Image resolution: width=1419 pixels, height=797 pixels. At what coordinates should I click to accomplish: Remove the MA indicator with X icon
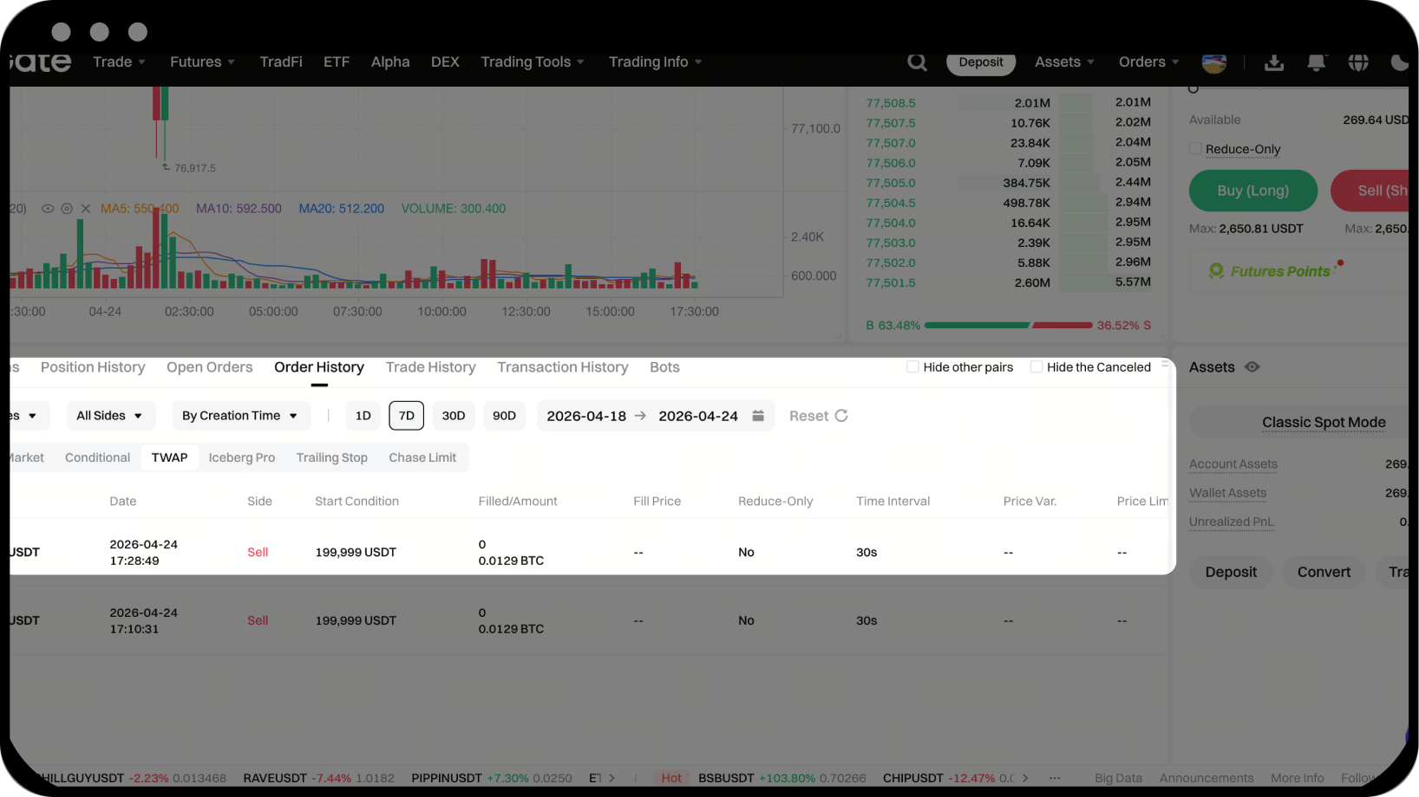86,209
